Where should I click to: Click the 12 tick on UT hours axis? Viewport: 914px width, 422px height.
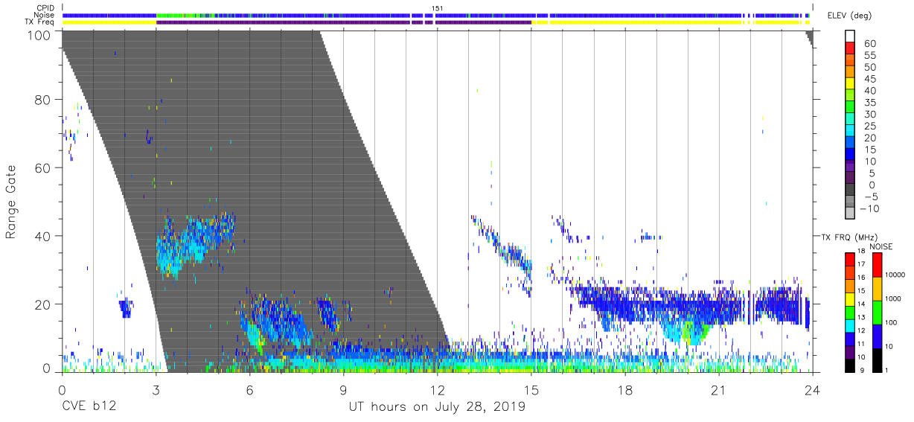(x=437, y=389)
